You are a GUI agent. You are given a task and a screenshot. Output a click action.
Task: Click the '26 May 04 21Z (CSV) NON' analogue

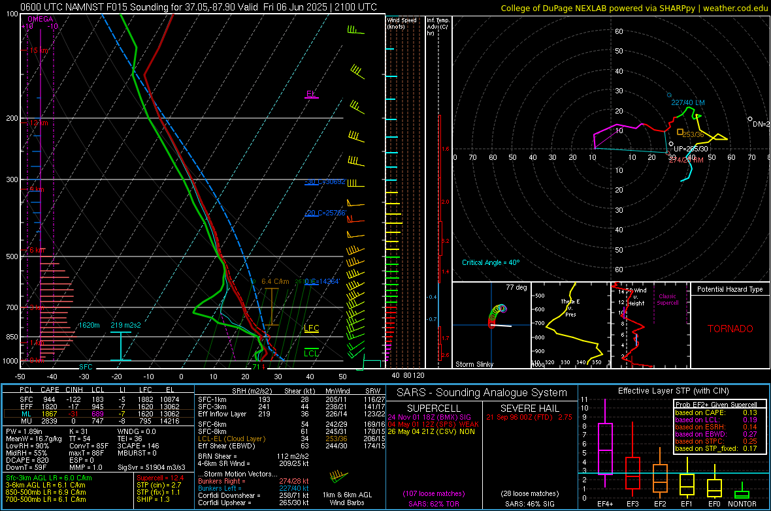[431, 431]
